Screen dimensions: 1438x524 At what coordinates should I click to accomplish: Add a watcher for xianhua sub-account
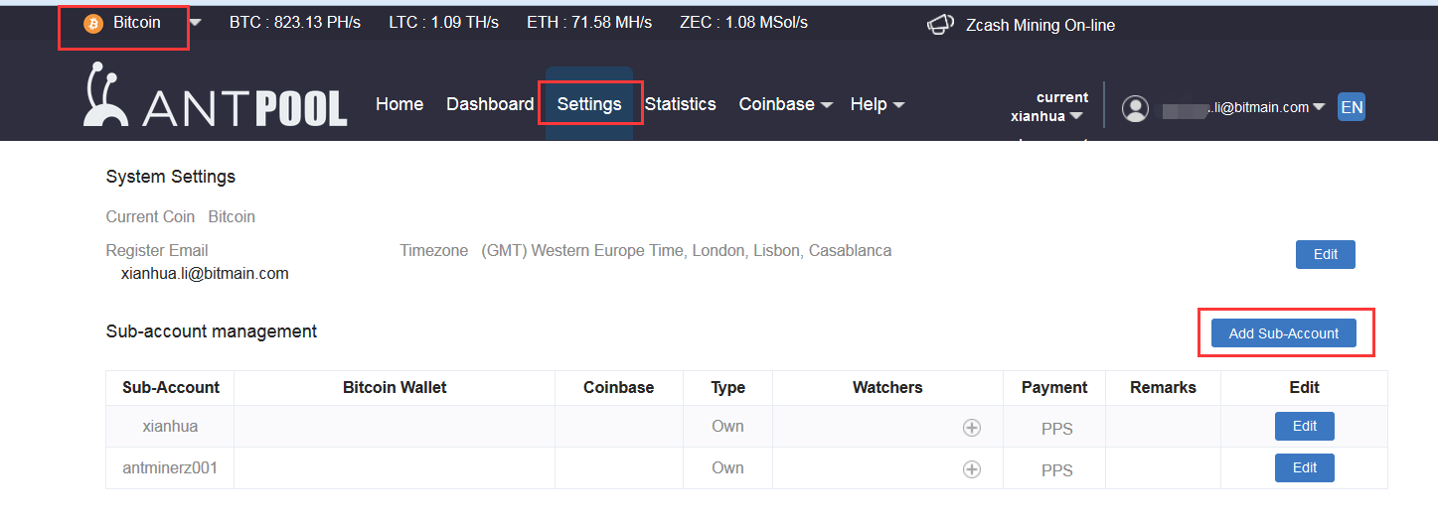click(971, 428)
